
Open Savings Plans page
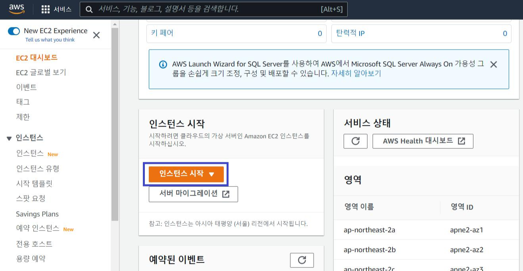pyautogui.click(x=37, y=214)
